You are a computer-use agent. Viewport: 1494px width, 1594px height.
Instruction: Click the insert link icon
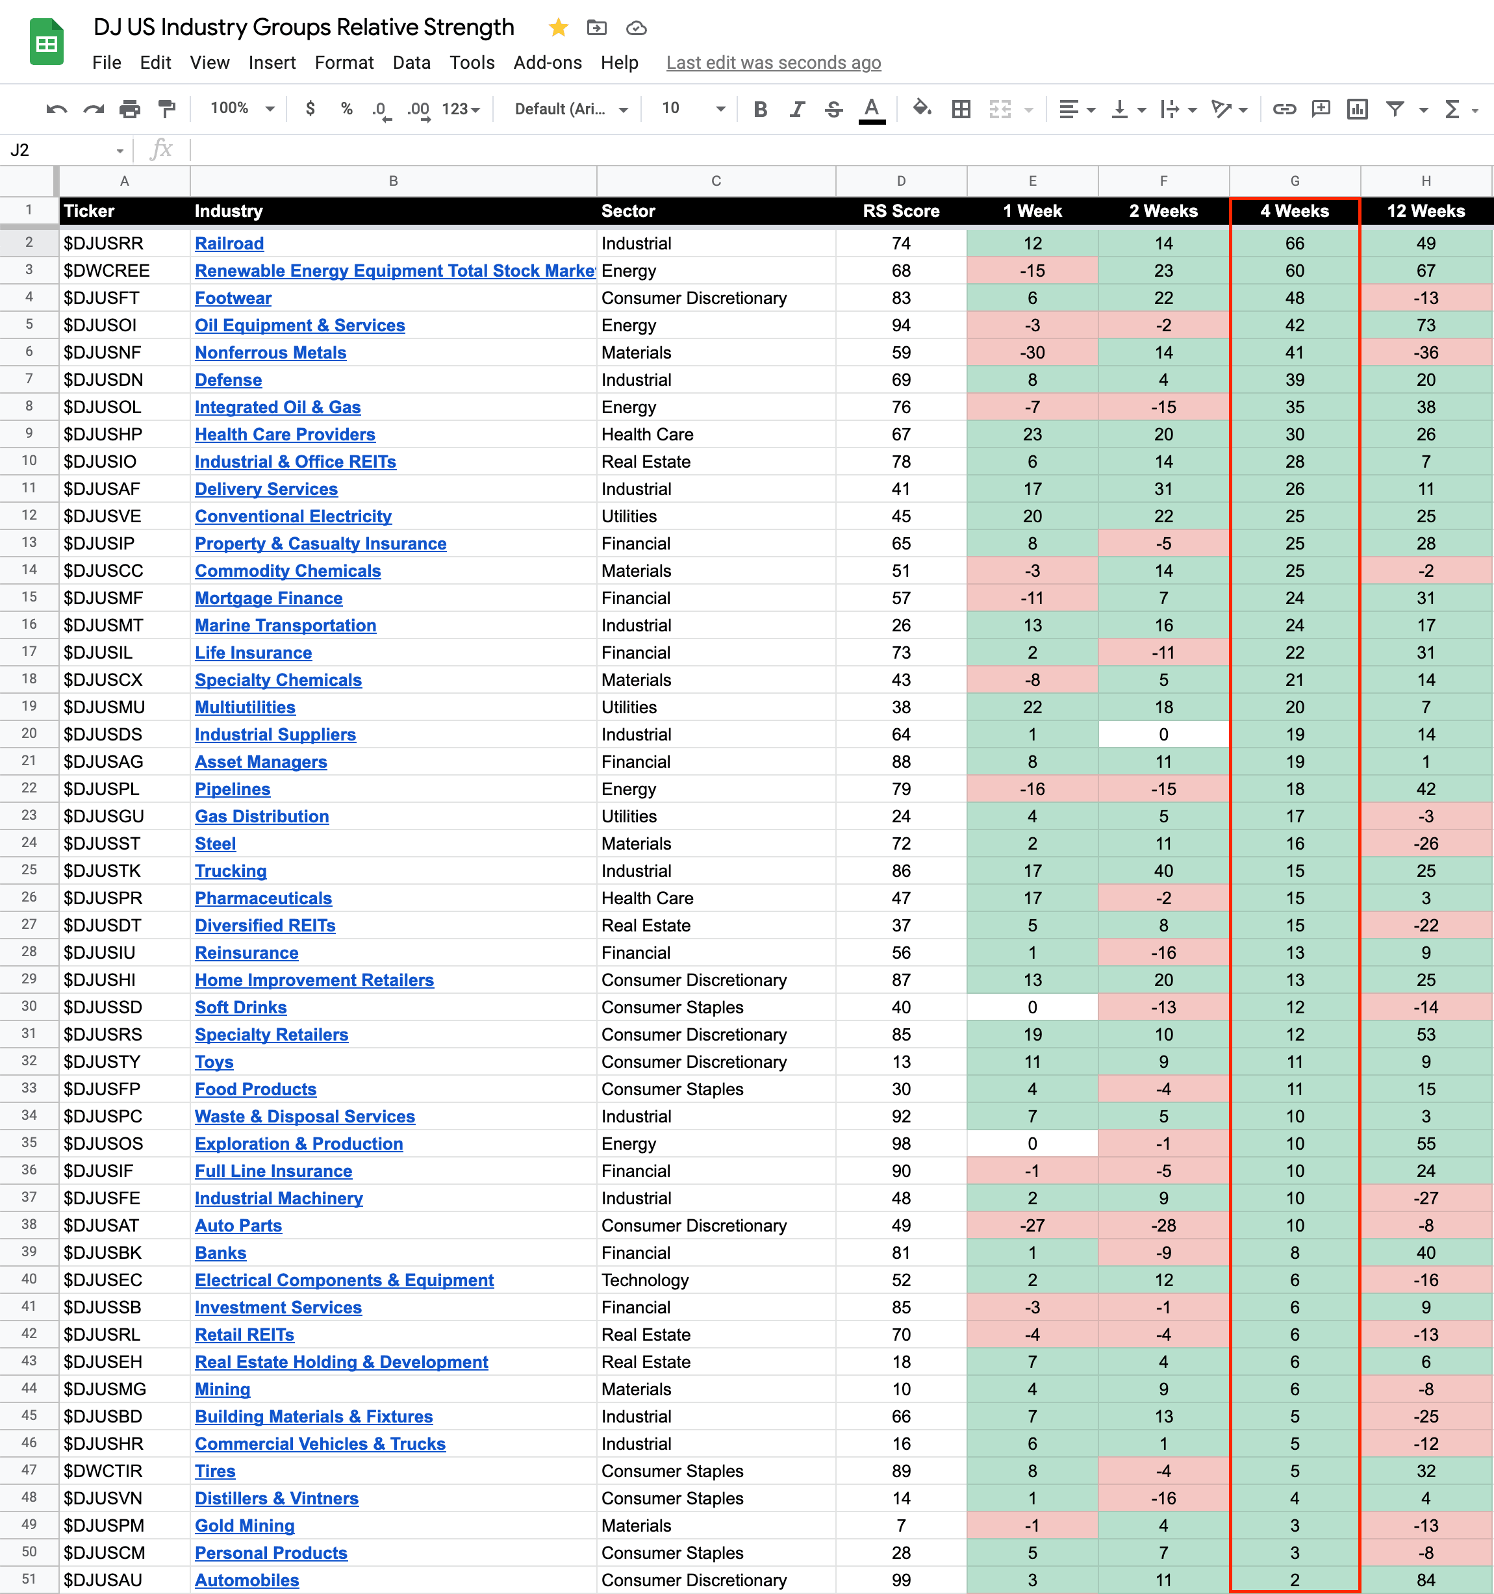coord(1284,109)
